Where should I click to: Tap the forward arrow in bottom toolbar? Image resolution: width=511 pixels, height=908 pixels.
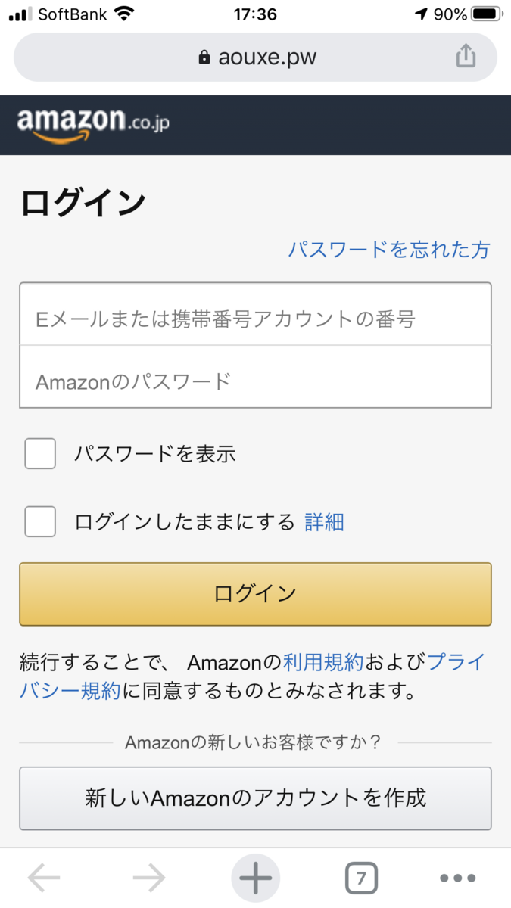point(149,878)
